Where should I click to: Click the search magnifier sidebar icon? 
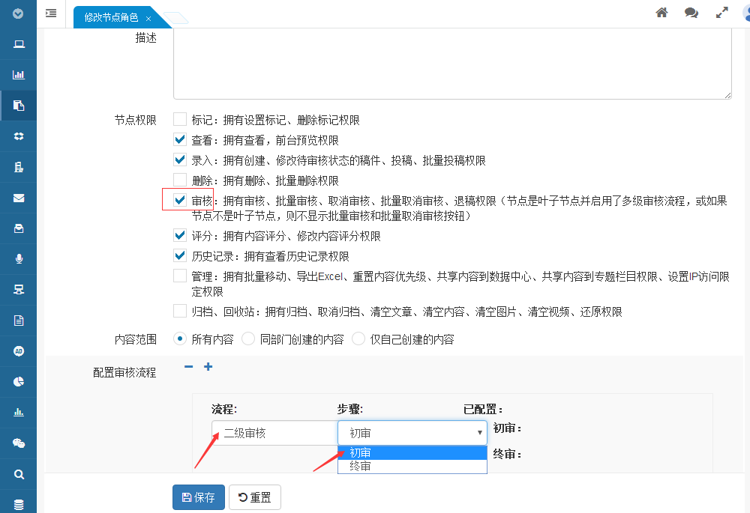coord(19,473)
